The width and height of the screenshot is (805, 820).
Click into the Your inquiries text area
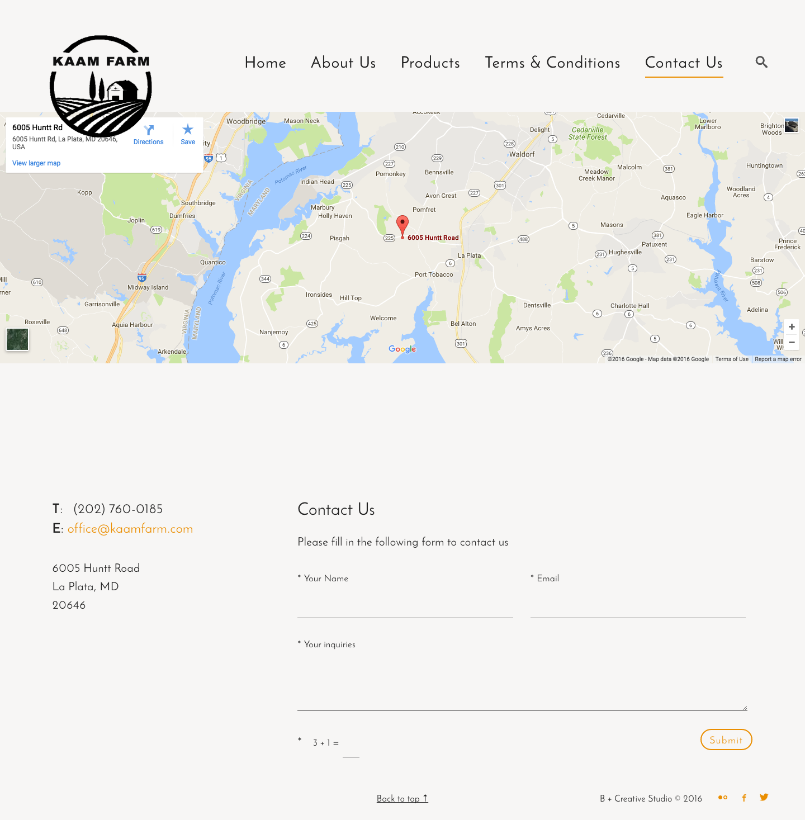tap(522, 684)
